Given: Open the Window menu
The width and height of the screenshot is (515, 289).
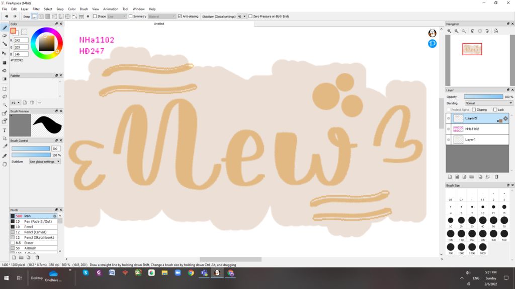Looking at the screenshot, I should 138,9.
